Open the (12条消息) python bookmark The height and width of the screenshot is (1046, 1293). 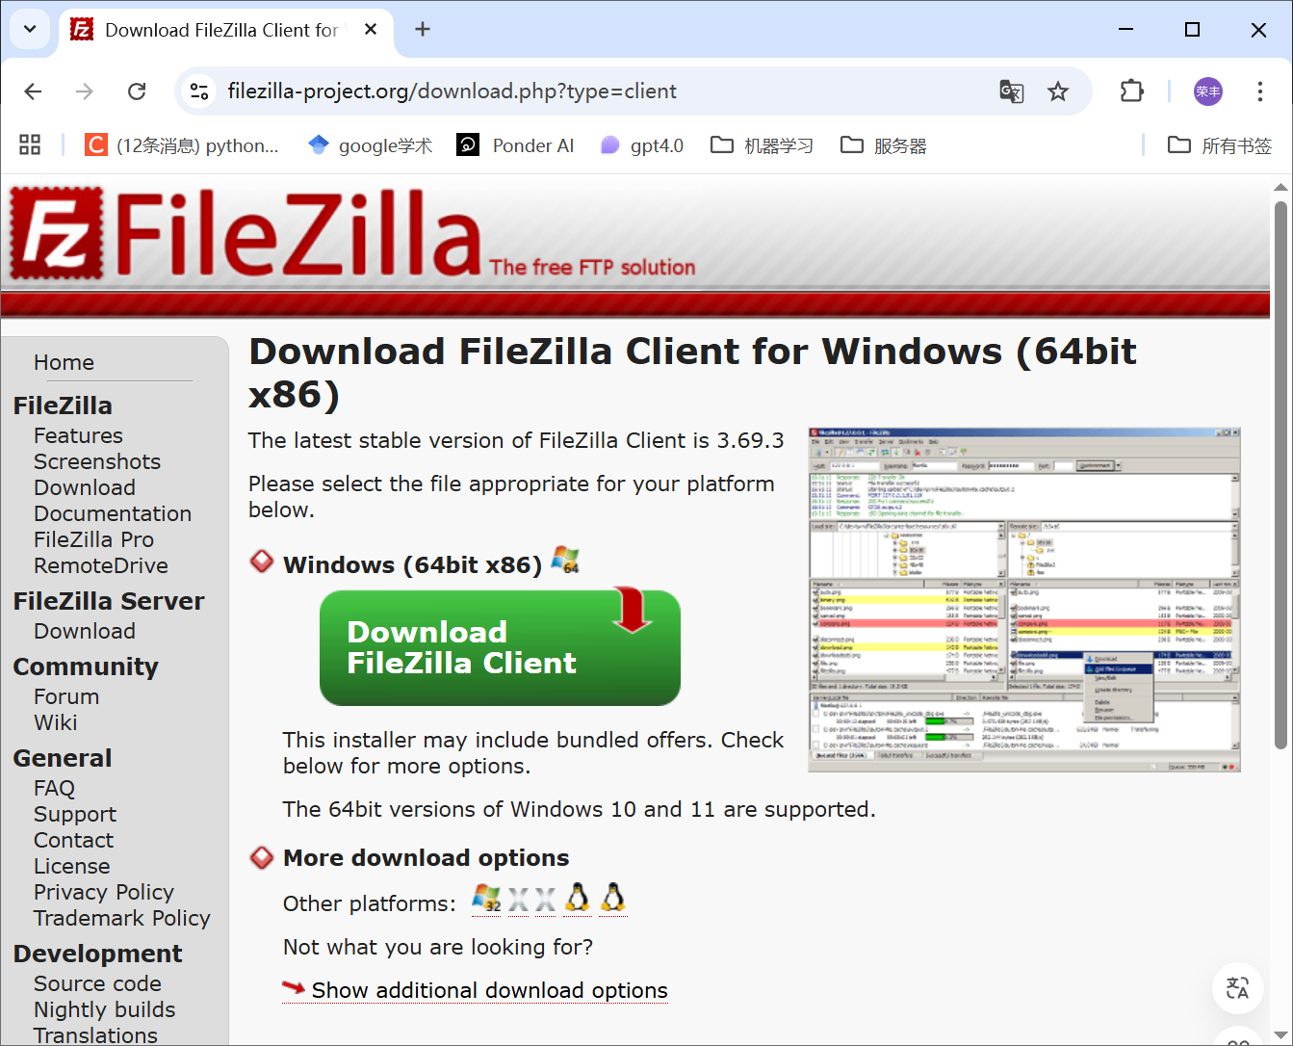point(182,145)
